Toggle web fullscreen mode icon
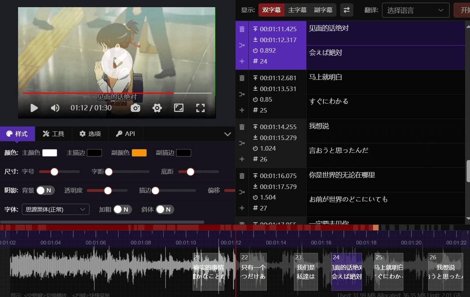The height and width of the screenshot is (297, 470). pyautogui.click(x=179, y=108)
